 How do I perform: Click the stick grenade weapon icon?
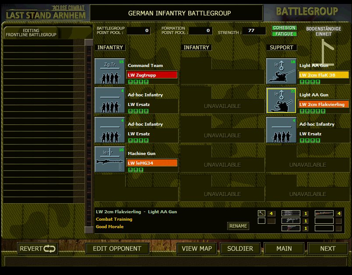(261, 213)
